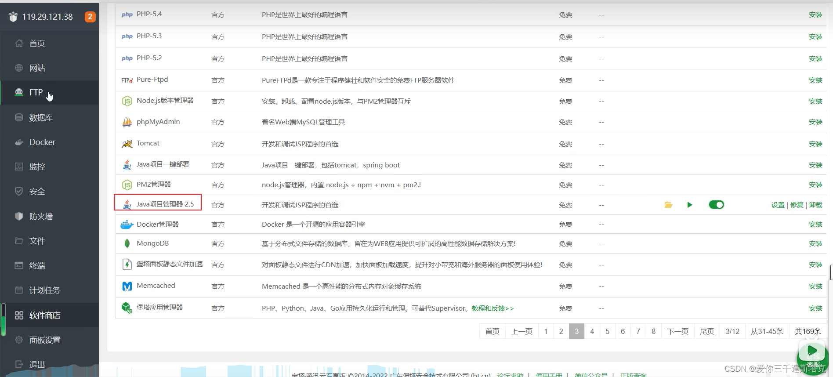Go to page 5

tap(607, 331)
